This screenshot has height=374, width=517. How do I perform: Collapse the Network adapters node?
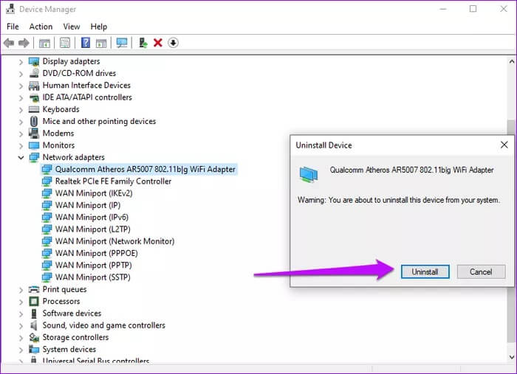(21, 158)
